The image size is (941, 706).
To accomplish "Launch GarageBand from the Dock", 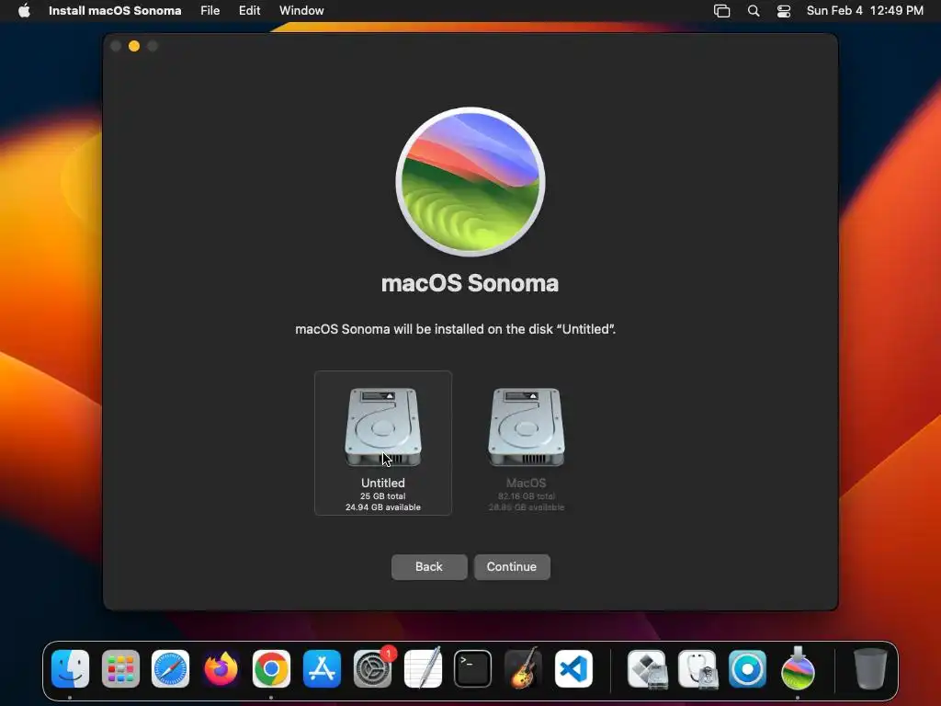I will point(523,669).
